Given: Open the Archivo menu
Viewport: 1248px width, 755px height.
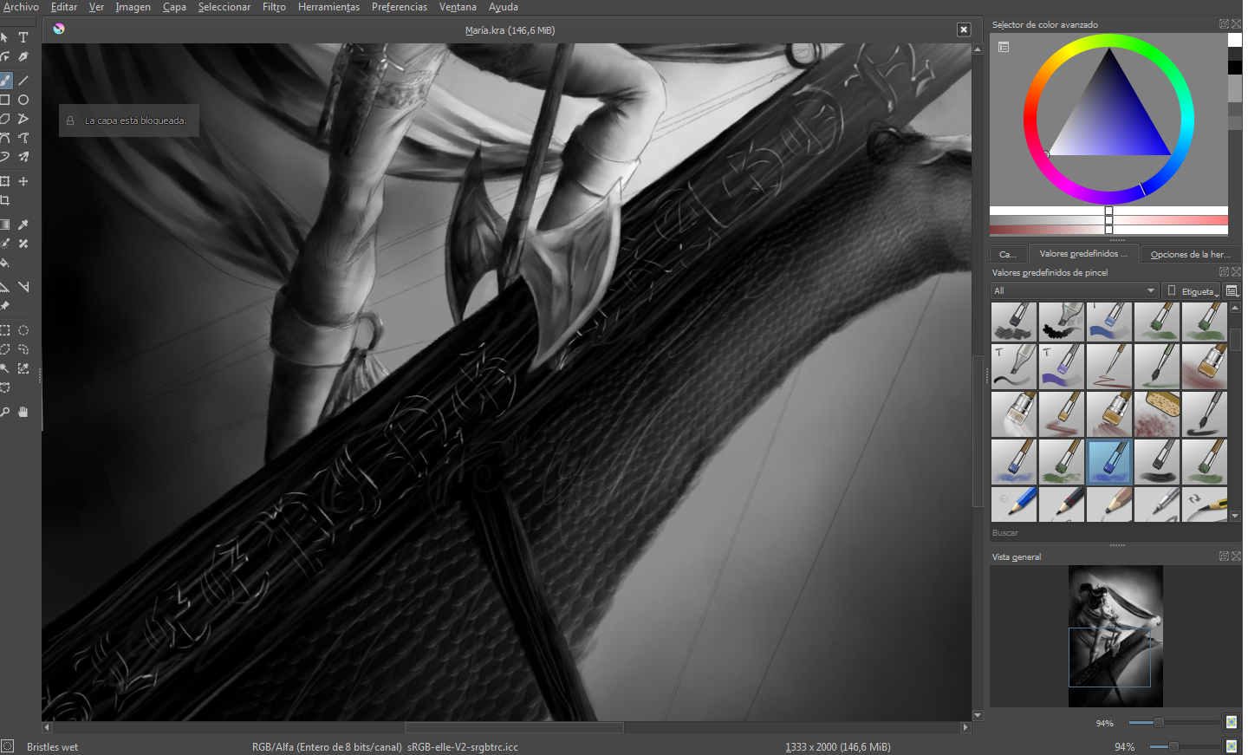Looking at the screenshot, I should 21,7.
